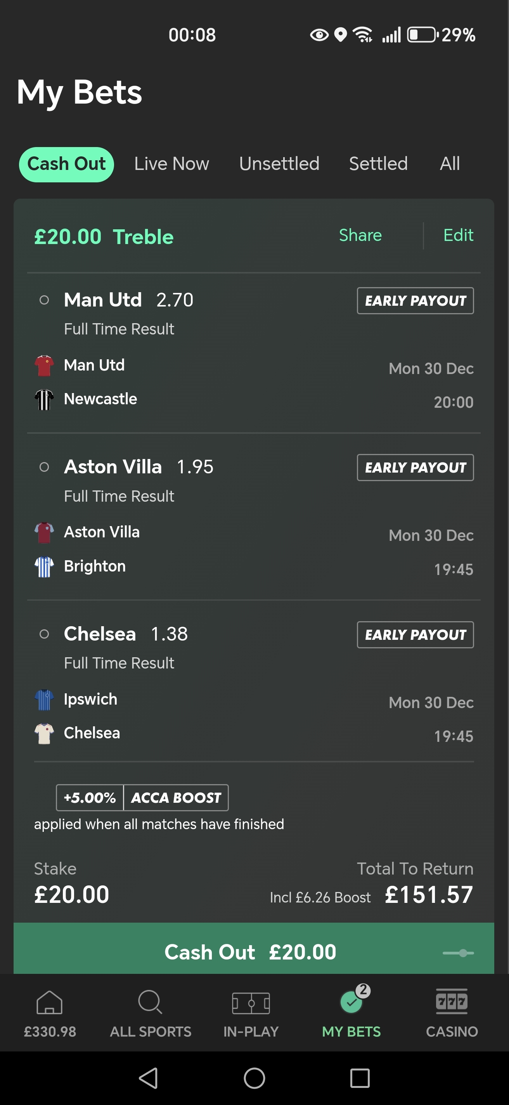Switch to the Live Now tab

(171, 164)
